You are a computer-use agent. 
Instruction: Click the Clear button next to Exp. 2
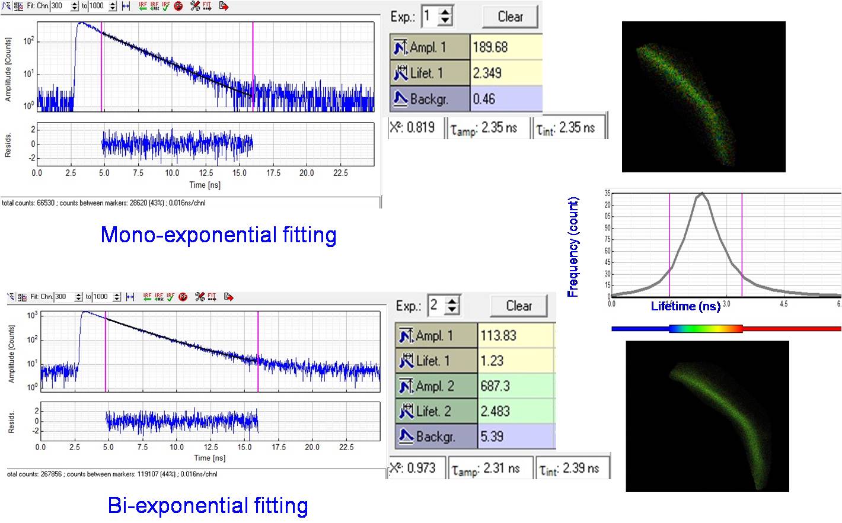coord(518,306)
